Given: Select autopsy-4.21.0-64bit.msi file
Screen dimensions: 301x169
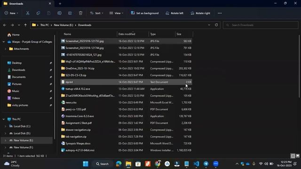Looking at the screenshot, I should pos(127,150).
